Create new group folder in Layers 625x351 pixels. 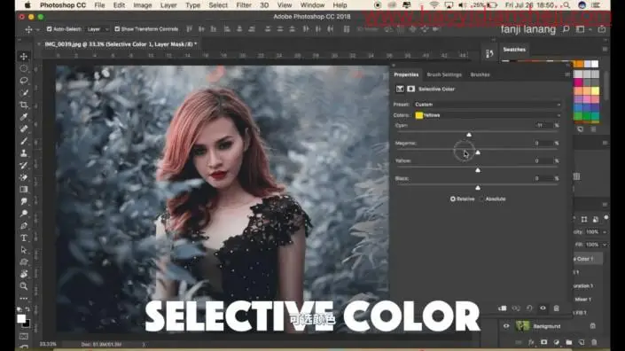point(569,342)
